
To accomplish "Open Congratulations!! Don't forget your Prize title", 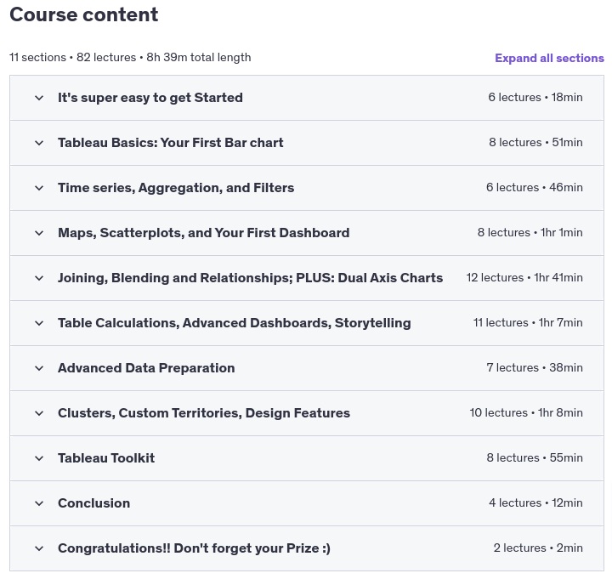I will pos(194,548).
